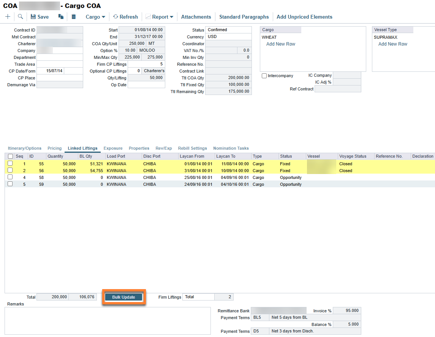Check the select-all checkbox in grid header

tap(10, 157)
